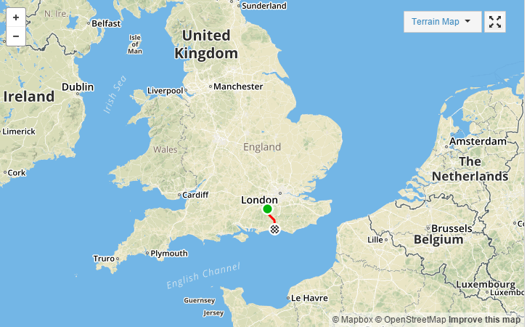Click the checkered finish flag marker
The image size is (527, 327).
click(x=274, y=230)
